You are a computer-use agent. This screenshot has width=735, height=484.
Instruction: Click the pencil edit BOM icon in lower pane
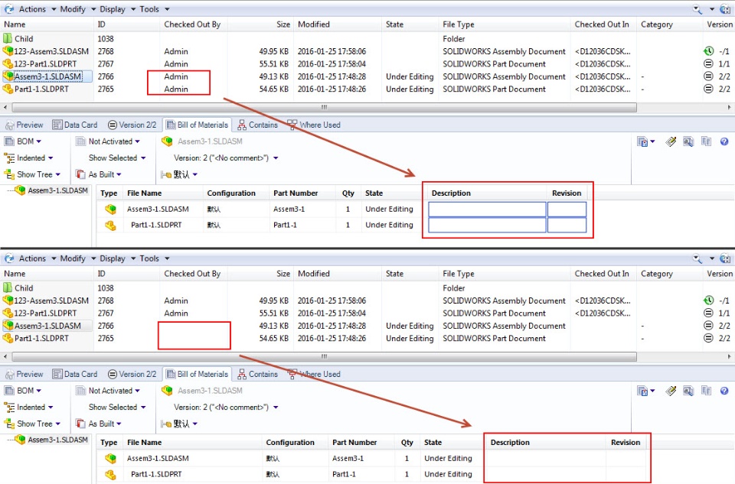click(x=671, y=391)
